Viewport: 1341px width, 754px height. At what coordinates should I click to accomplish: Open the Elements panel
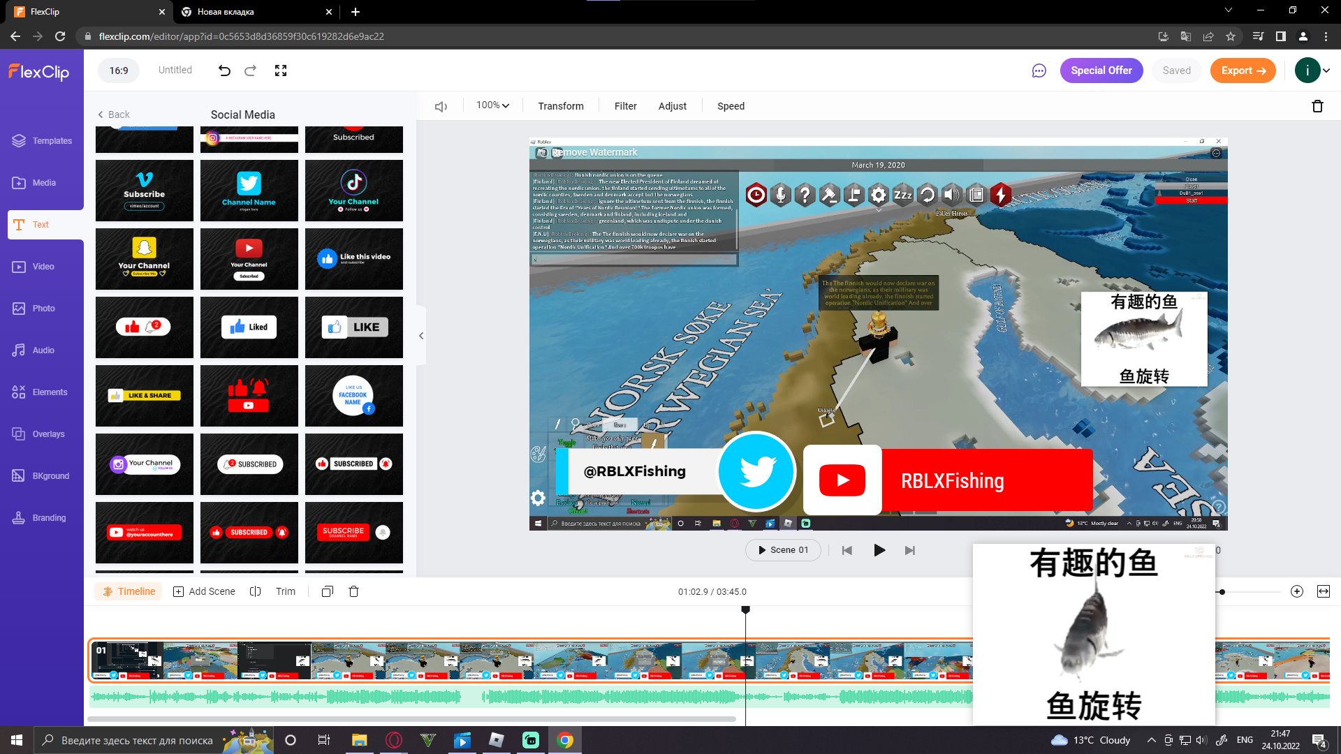(x=43, y=392)
